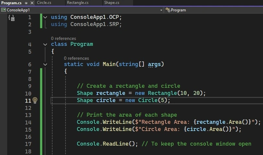
Task: Click the 'Rectangle' constructor on line 10
Action: (x=162, y=93)
